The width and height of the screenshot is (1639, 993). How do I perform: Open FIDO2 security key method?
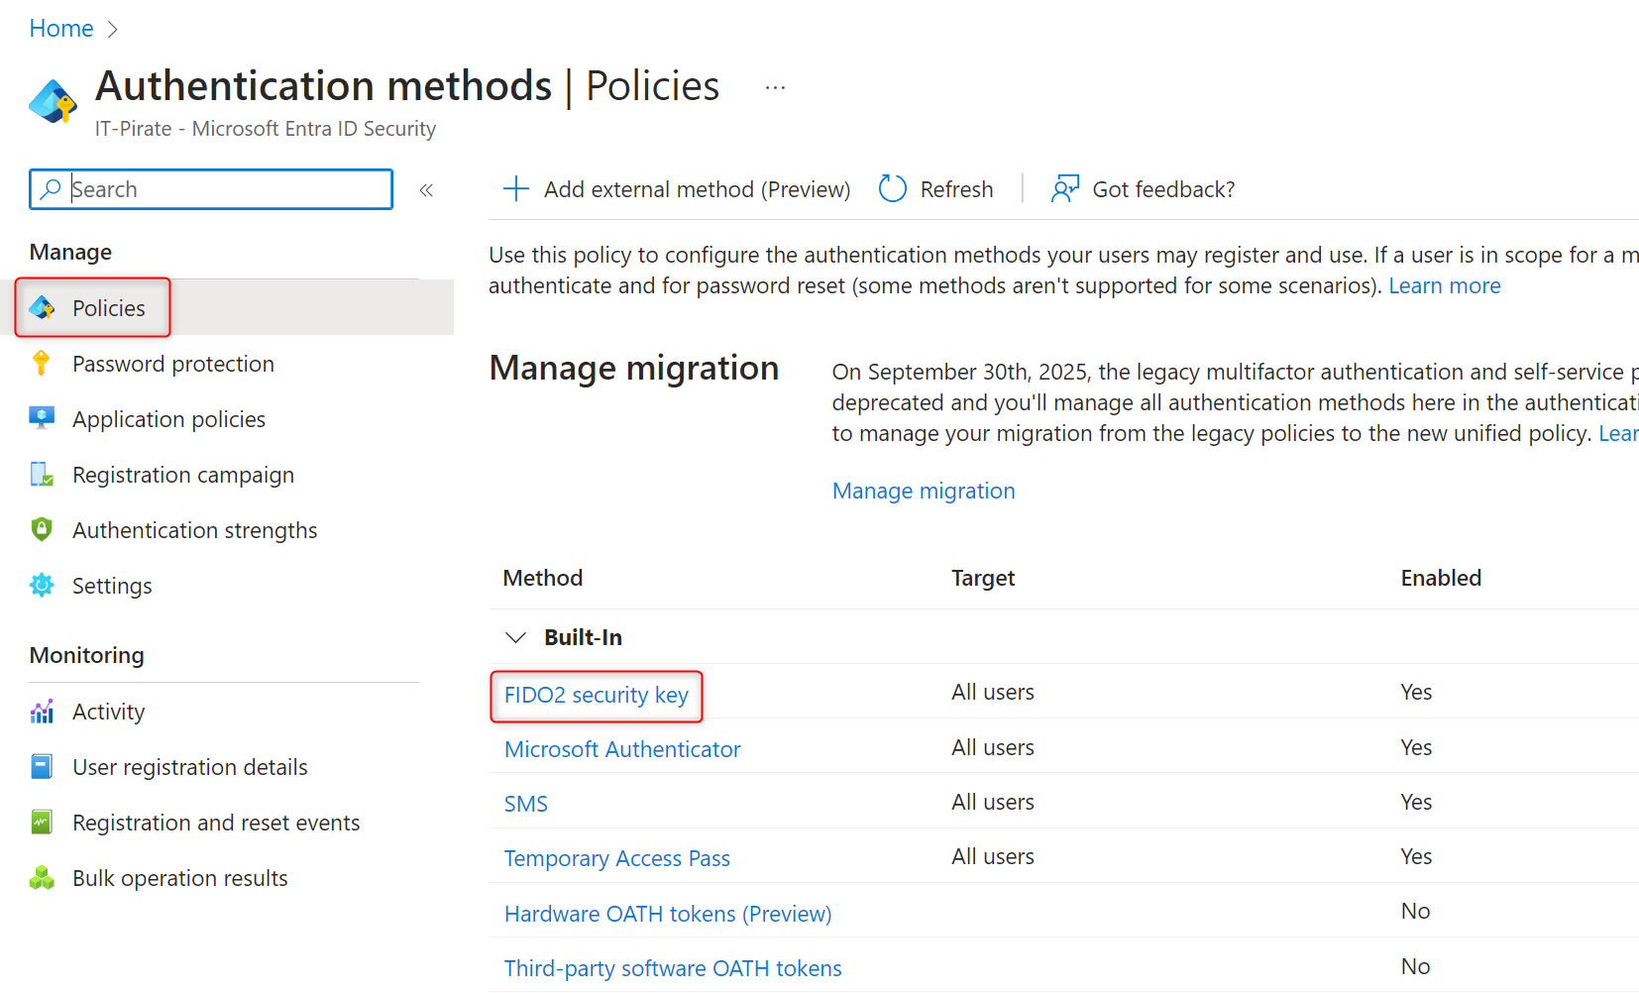click(596, 695)
